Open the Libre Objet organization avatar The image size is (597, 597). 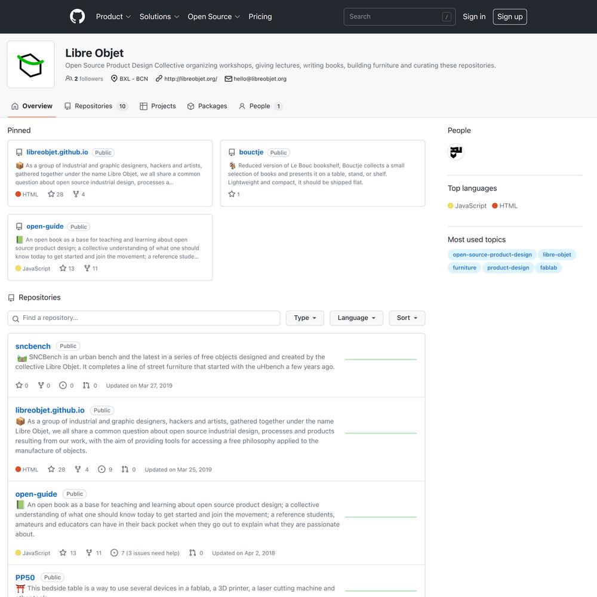tap(31, 64)
